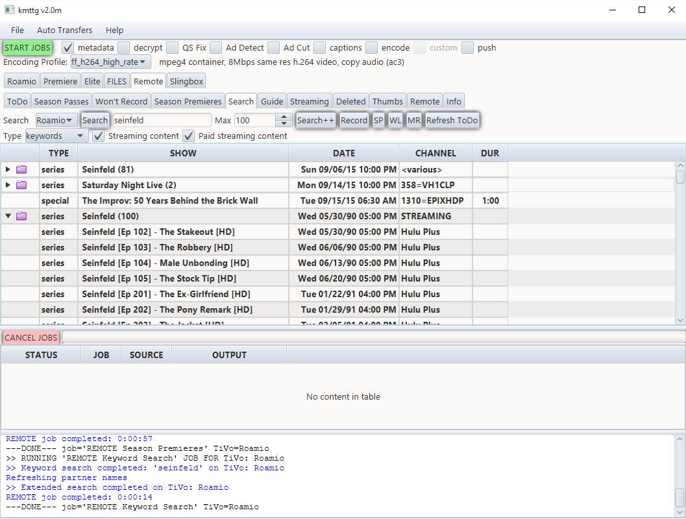Open the Help menu
Viewport: 686px width, 519px height.
(x=115, y=30)
